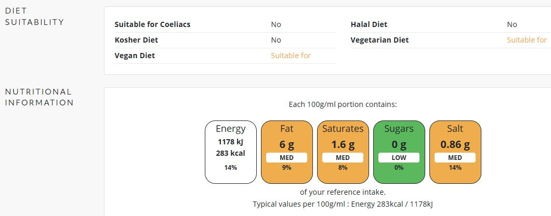551x216 pixels.
Task: Select the Kosher Diet row label
Action: pyautogui.click(x=136, y=40)
